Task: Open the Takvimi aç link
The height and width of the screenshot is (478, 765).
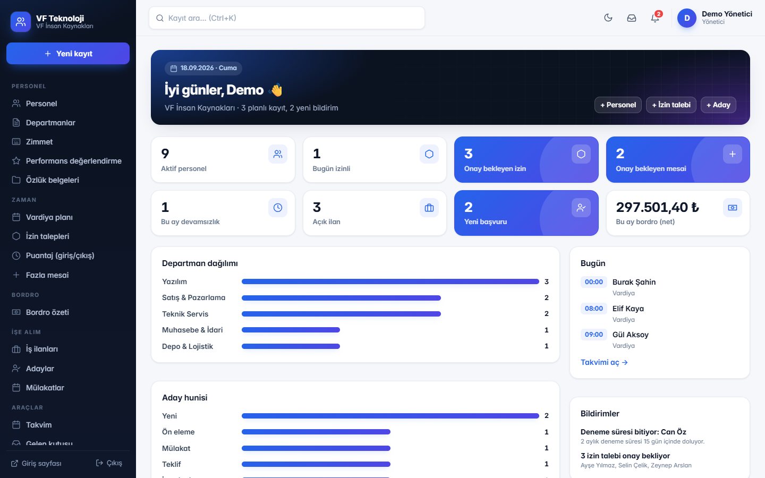Action: tap(604, 362)
